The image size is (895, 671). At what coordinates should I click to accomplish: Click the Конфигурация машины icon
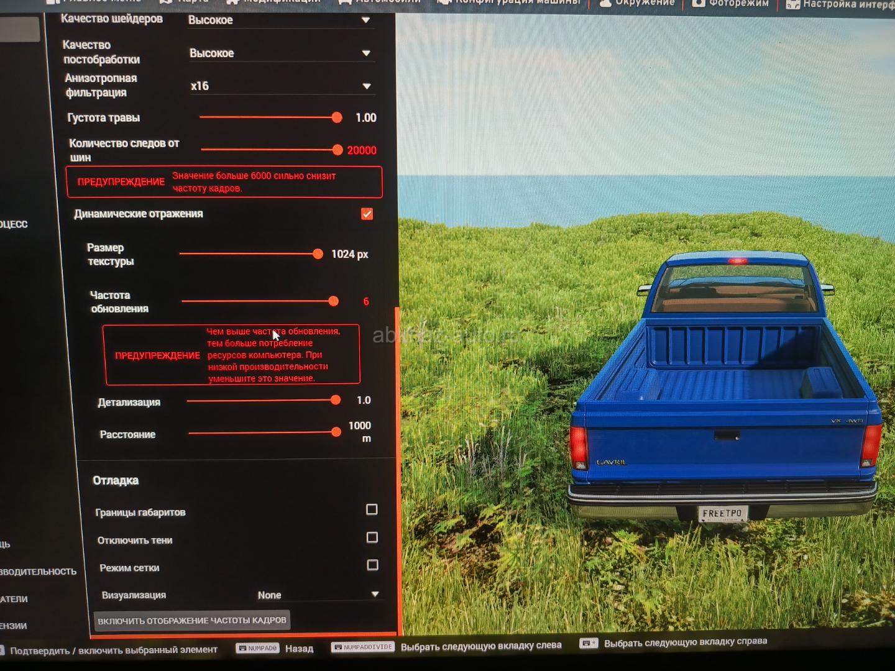444,2
